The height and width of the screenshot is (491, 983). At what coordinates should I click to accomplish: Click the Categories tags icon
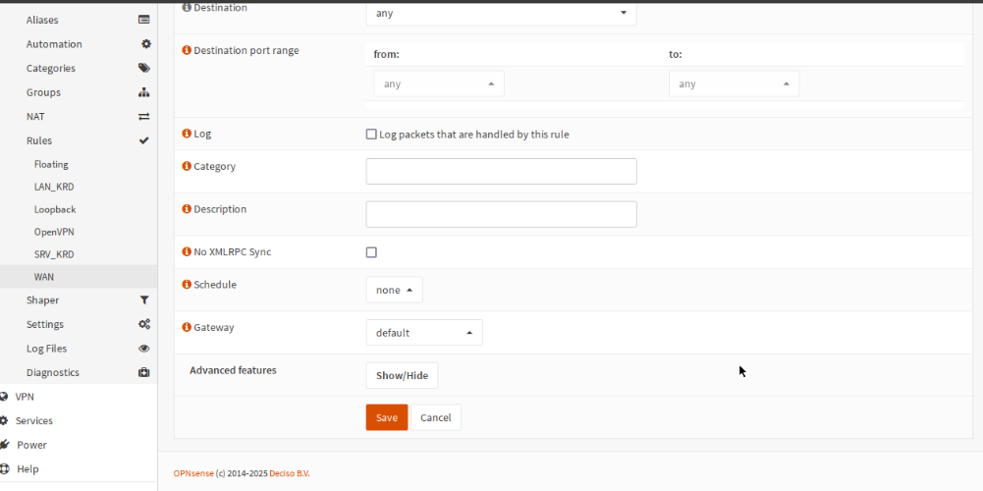(x=144, y=68)
